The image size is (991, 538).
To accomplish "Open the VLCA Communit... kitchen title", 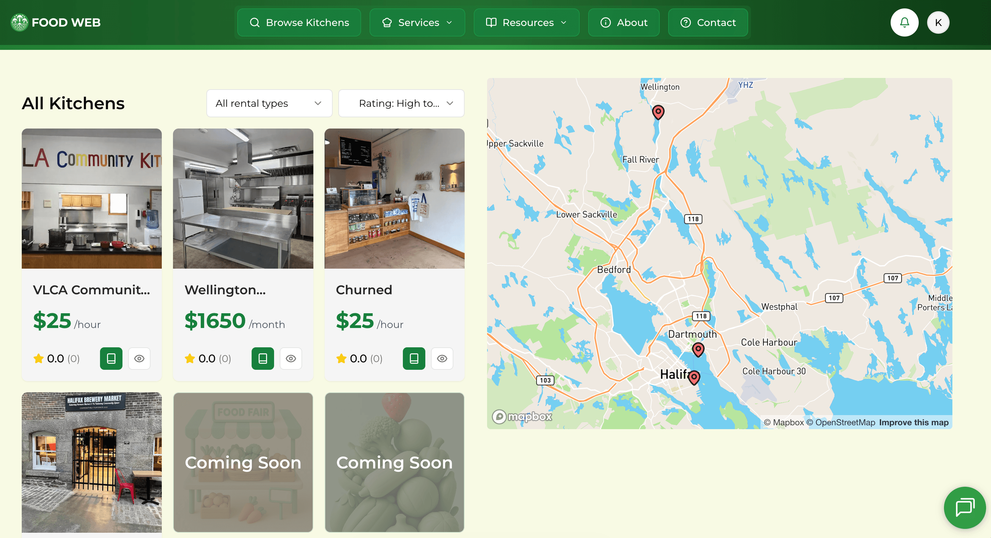I will coord(92,290).
